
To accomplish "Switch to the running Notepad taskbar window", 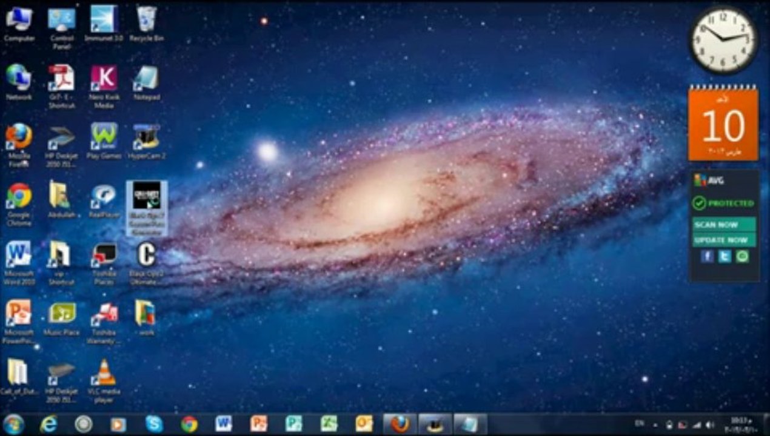I will tap(470, 424).
